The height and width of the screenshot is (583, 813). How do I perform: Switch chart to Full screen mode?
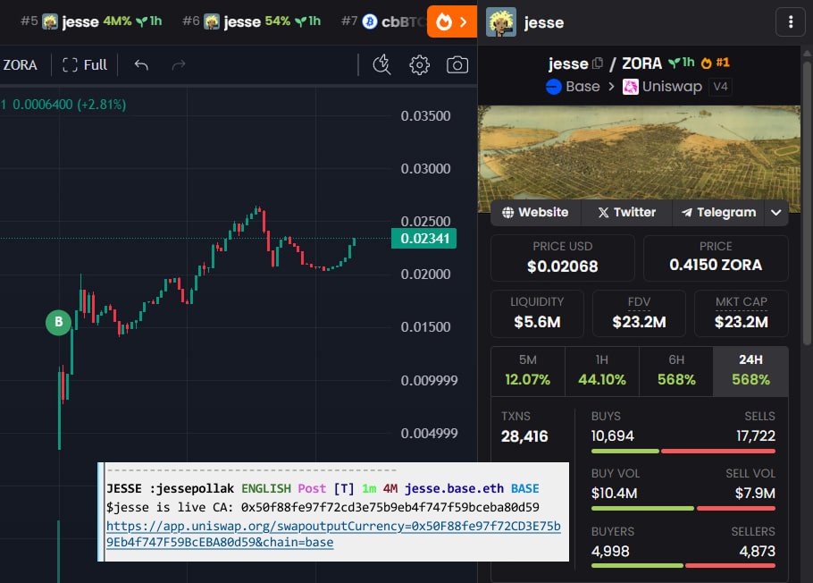pyautogui.click(x=84, y=64)
